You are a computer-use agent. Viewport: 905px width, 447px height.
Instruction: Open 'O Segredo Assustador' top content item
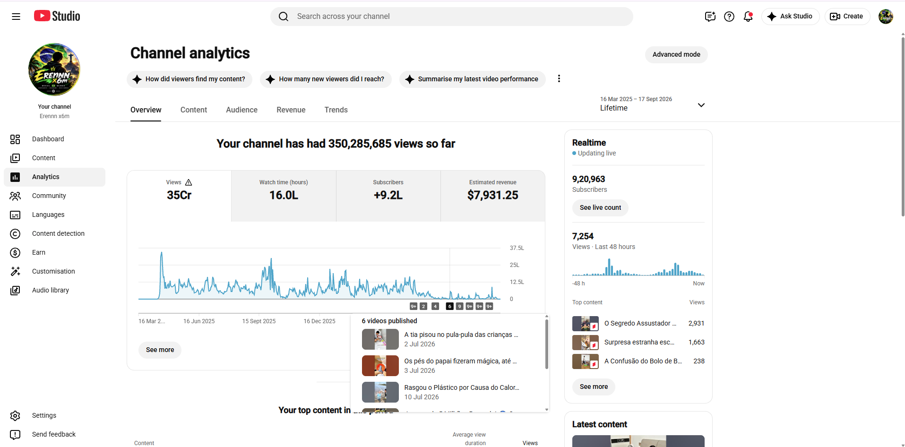638,323
